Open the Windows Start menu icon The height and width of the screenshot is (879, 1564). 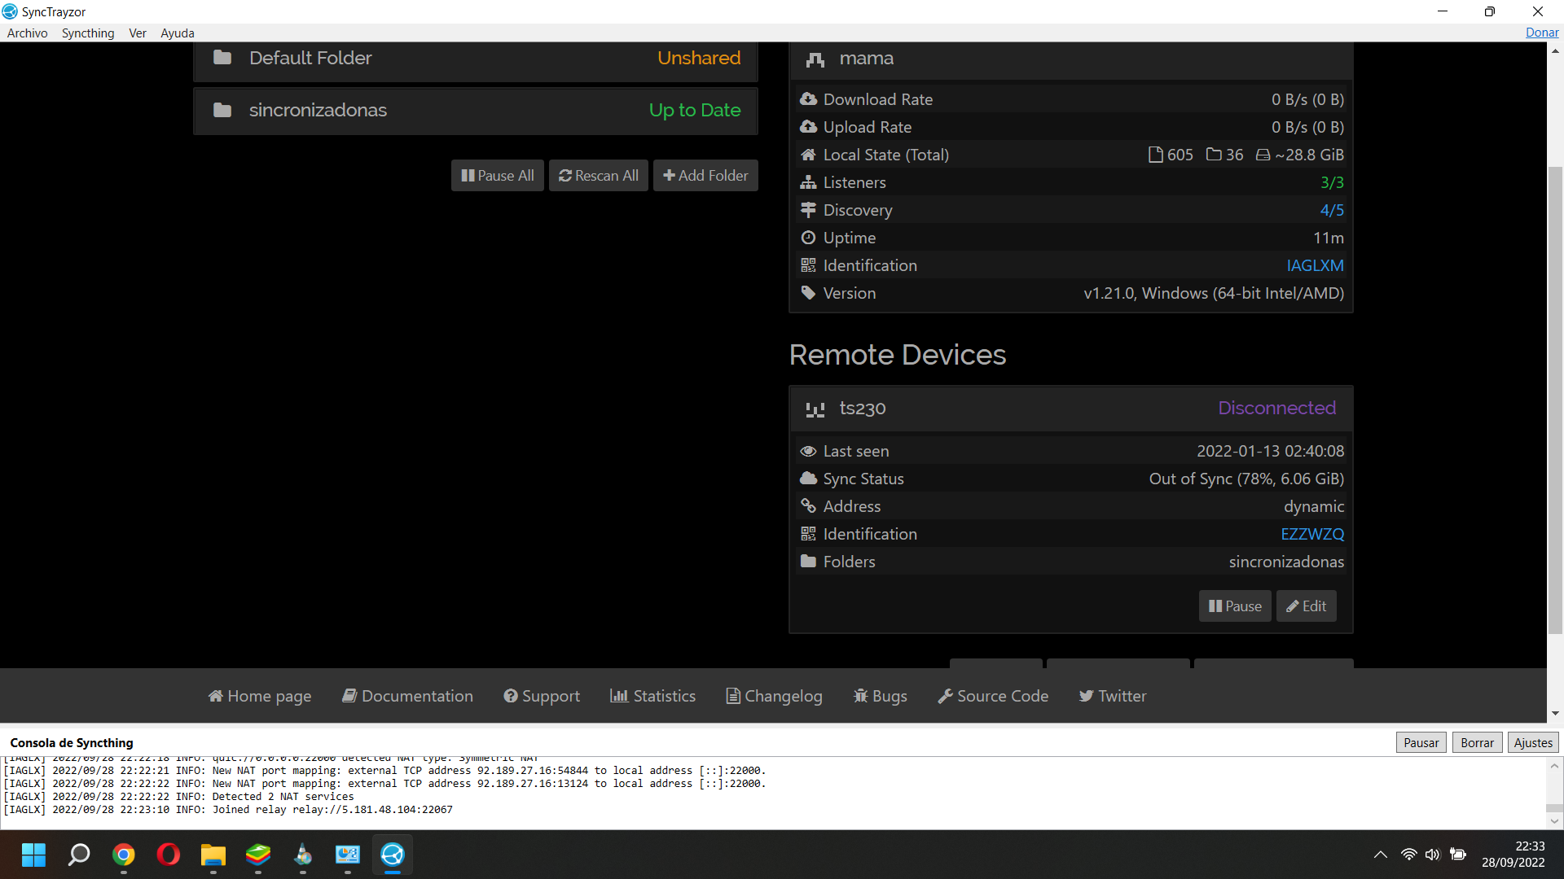click(x=33, y=855)
